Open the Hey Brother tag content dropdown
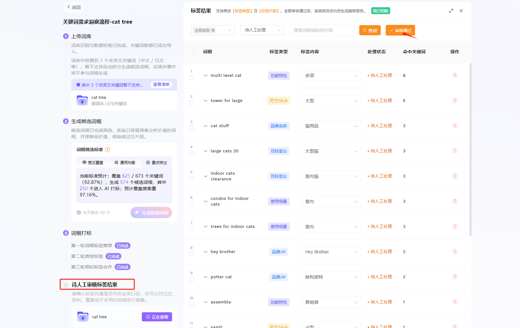 coord(331,252)
